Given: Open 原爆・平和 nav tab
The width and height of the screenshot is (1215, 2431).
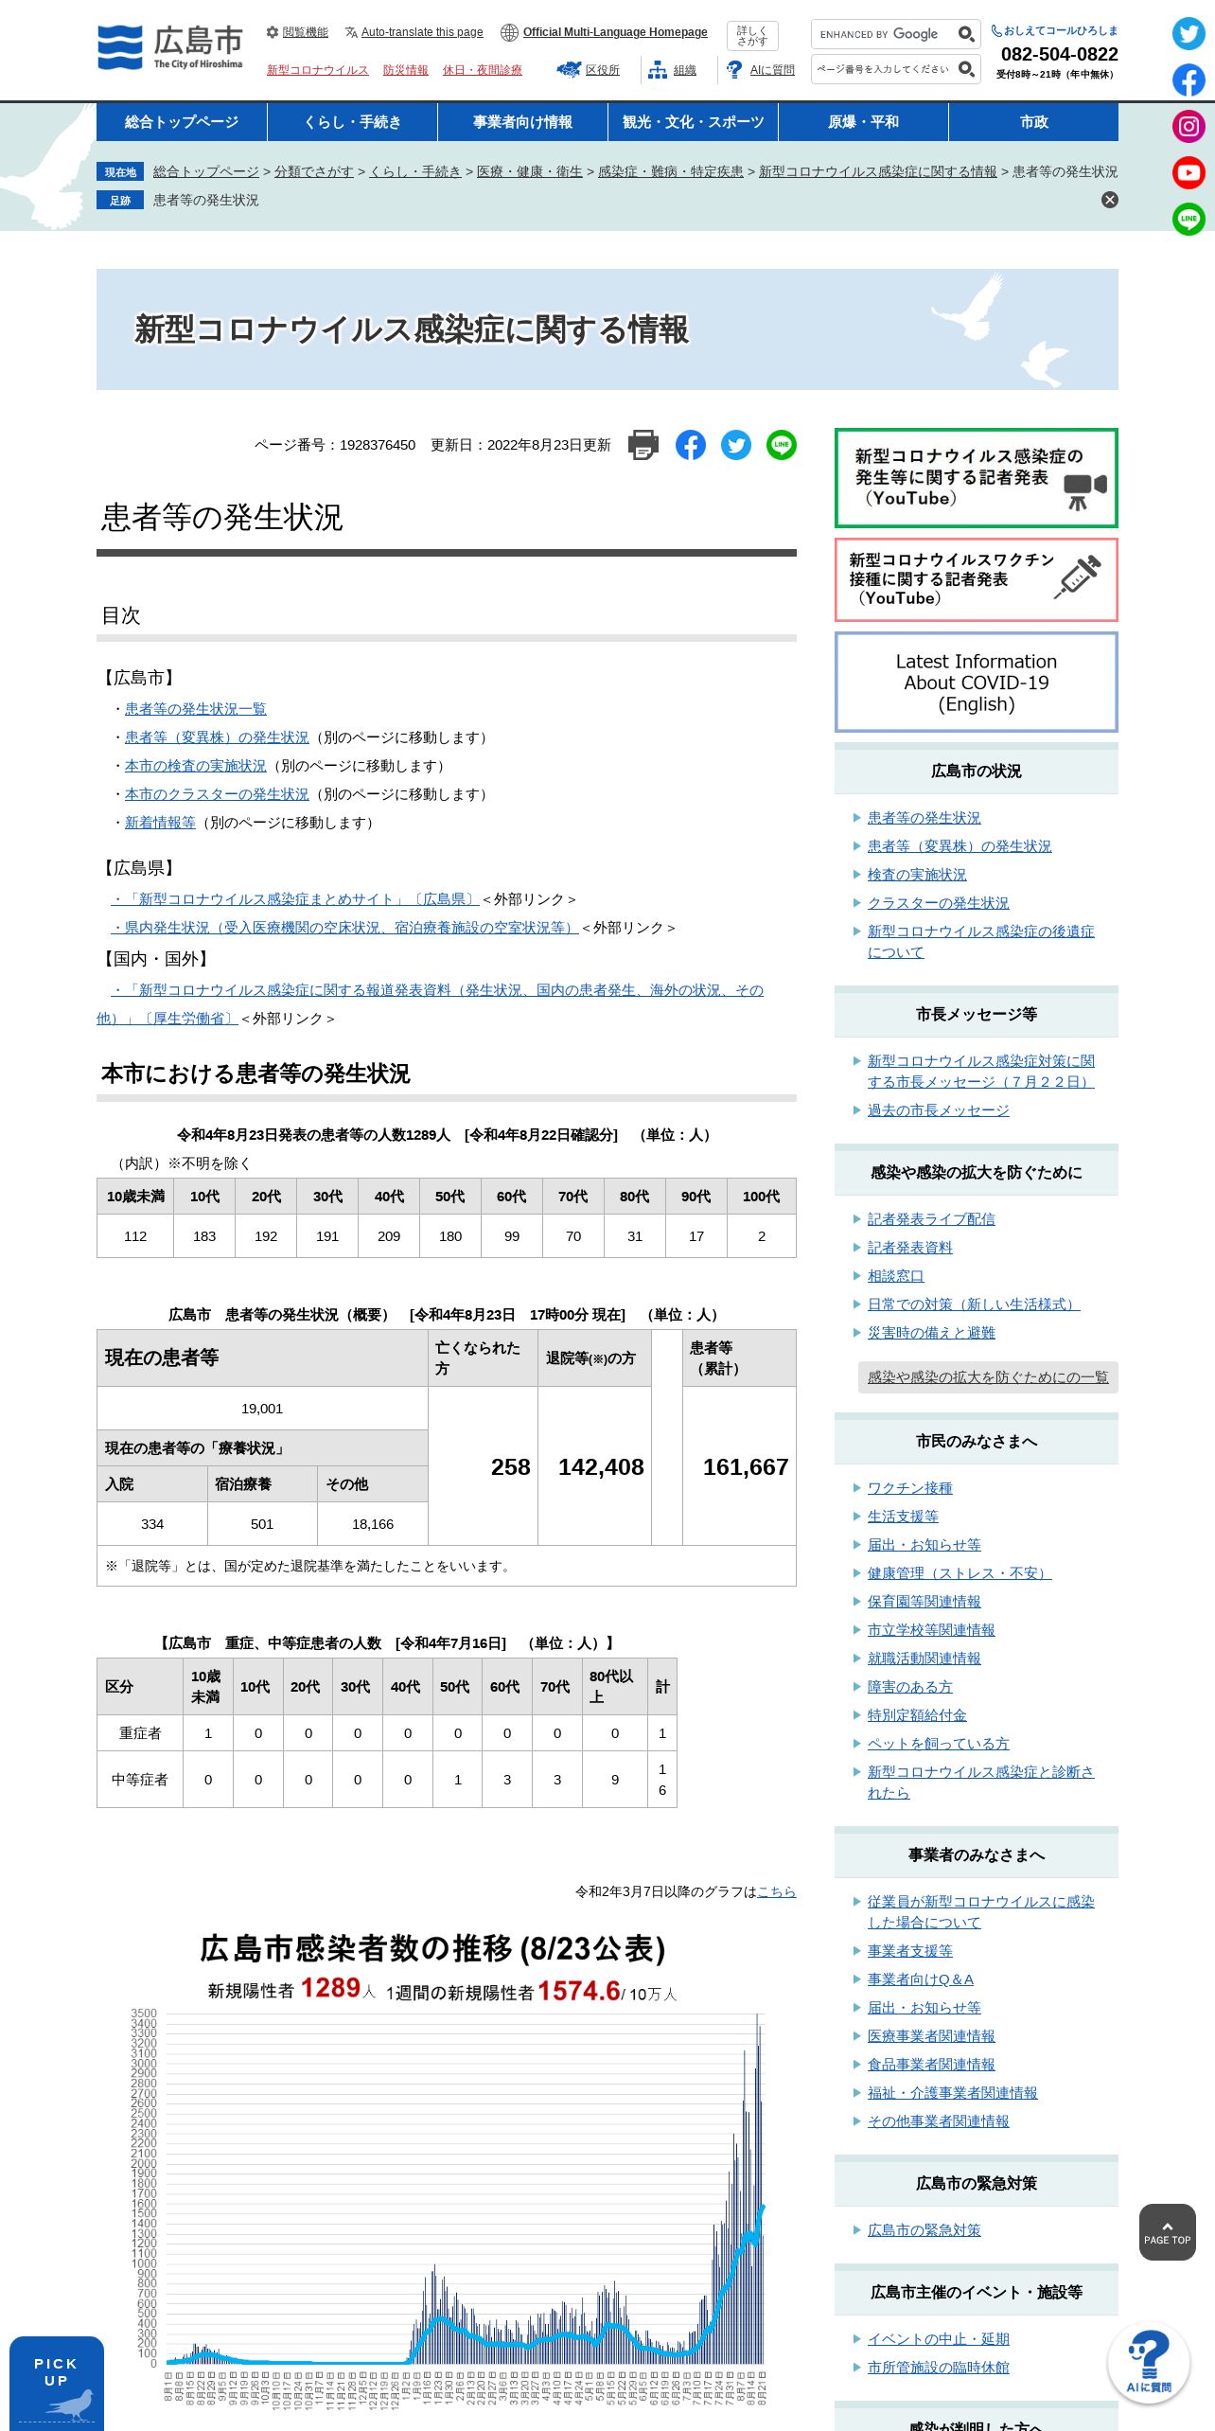Looking at the screenshot, I should 863,122.
